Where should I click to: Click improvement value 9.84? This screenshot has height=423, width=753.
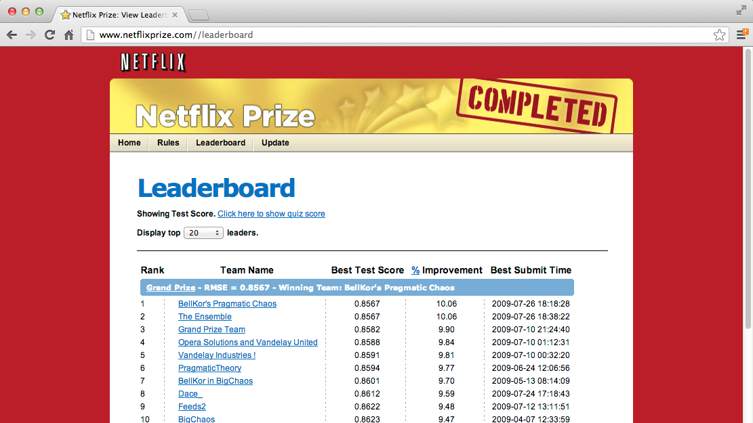coord(446,342)
